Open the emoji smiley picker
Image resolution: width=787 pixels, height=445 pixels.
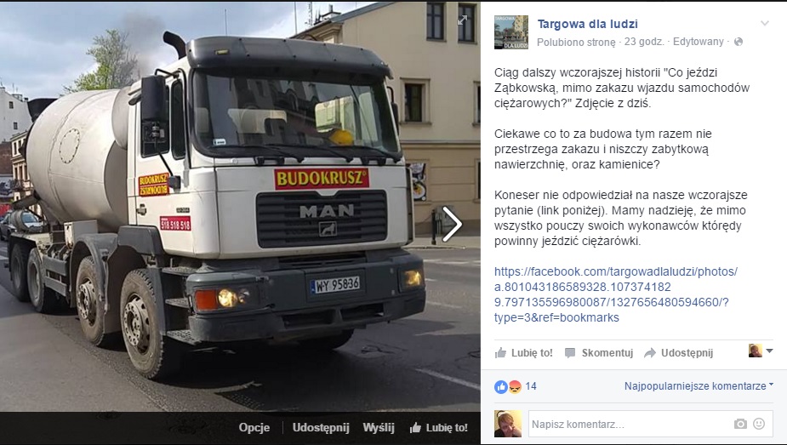click(x=759, y=424)
